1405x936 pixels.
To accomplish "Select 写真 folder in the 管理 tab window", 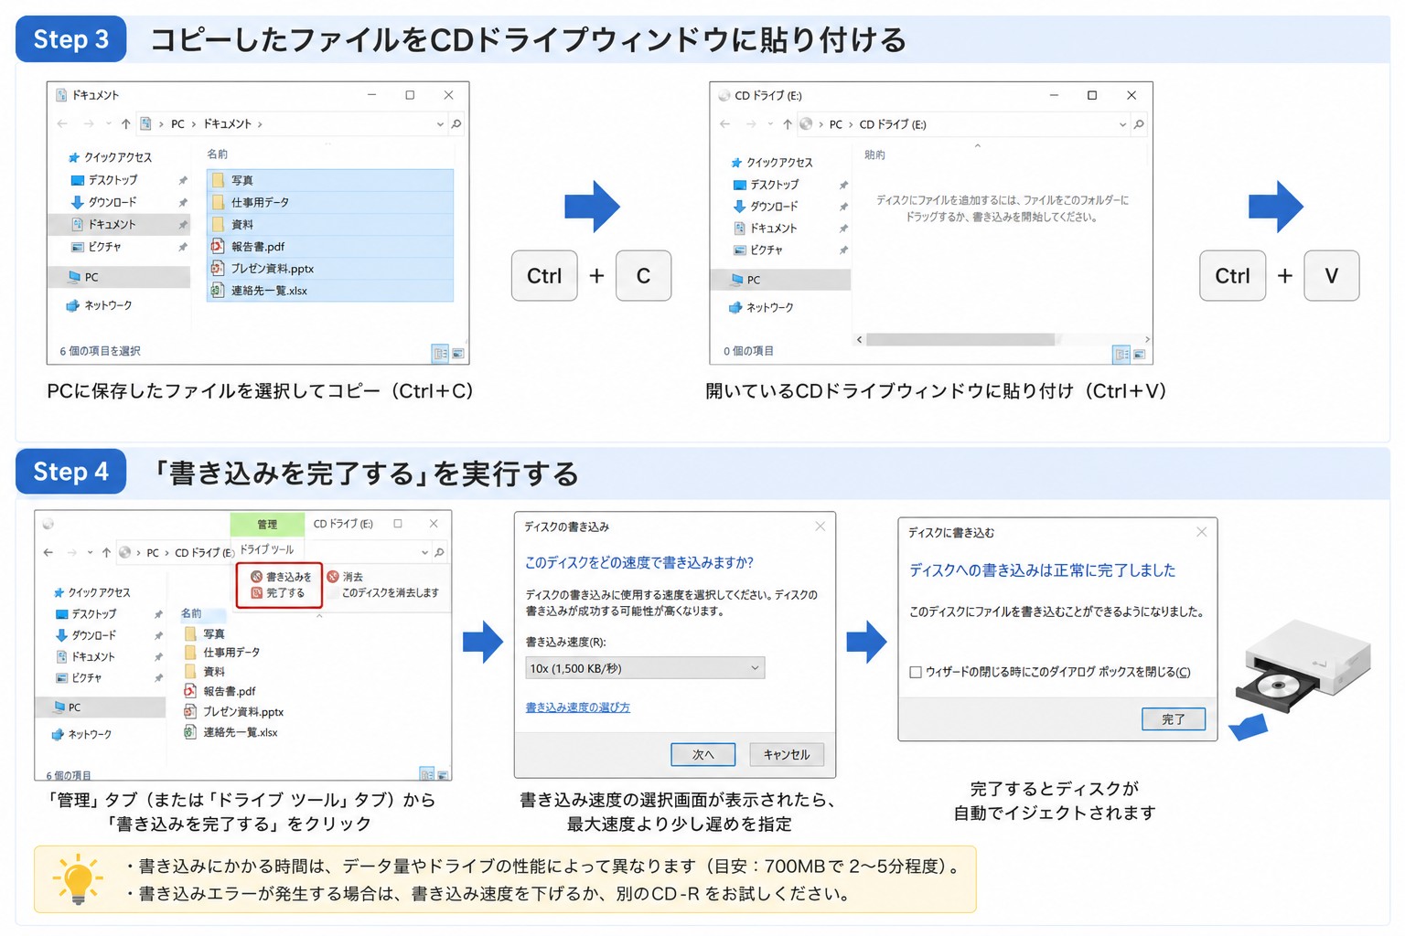I will pos(205,633).
